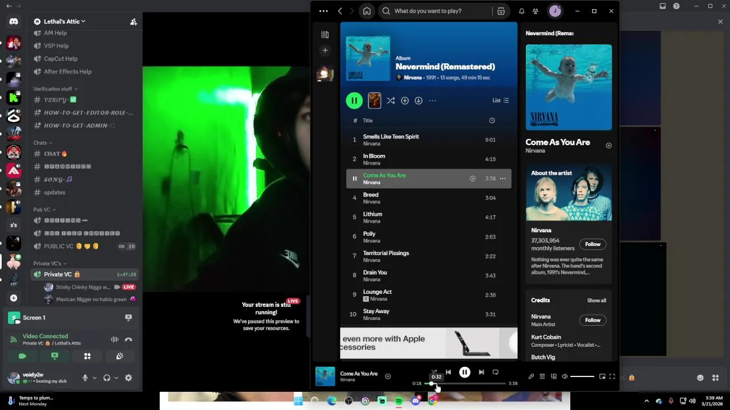Open Nirvana artist link in album header
730x410 pixels.
click(x=413, y=77)
